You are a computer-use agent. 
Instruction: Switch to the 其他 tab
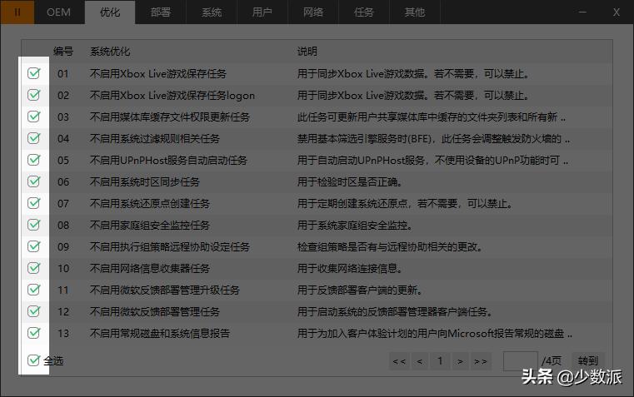(414, 12)
